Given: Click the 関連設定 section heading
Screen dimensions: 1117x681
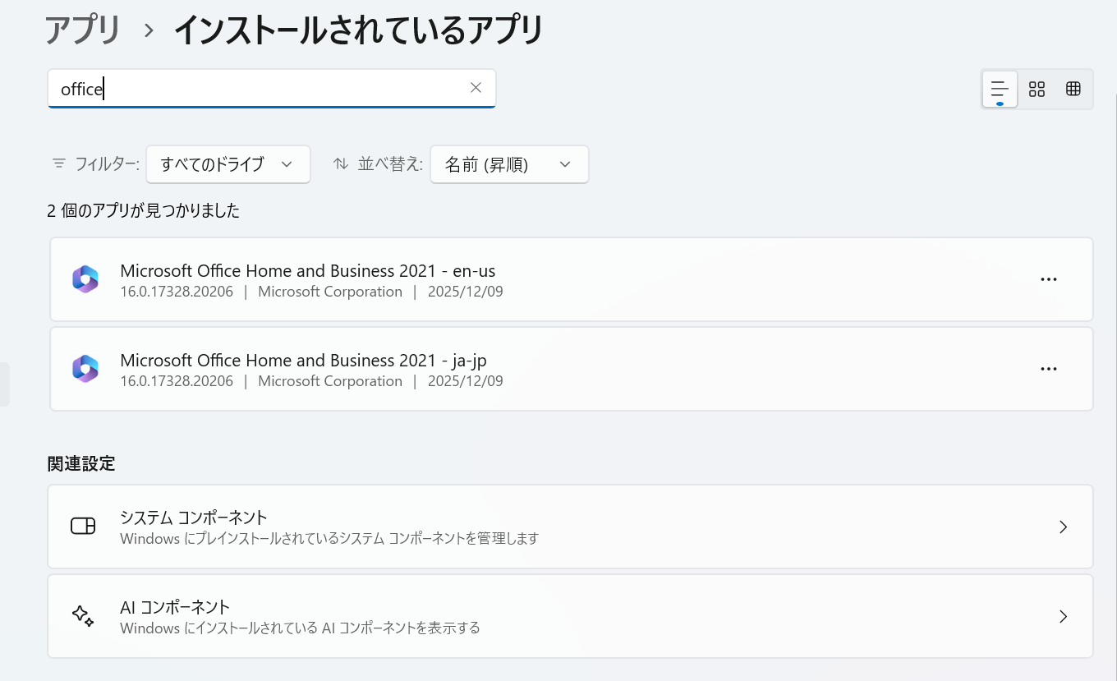Looking at the screenshot, I should pos(81,463).
